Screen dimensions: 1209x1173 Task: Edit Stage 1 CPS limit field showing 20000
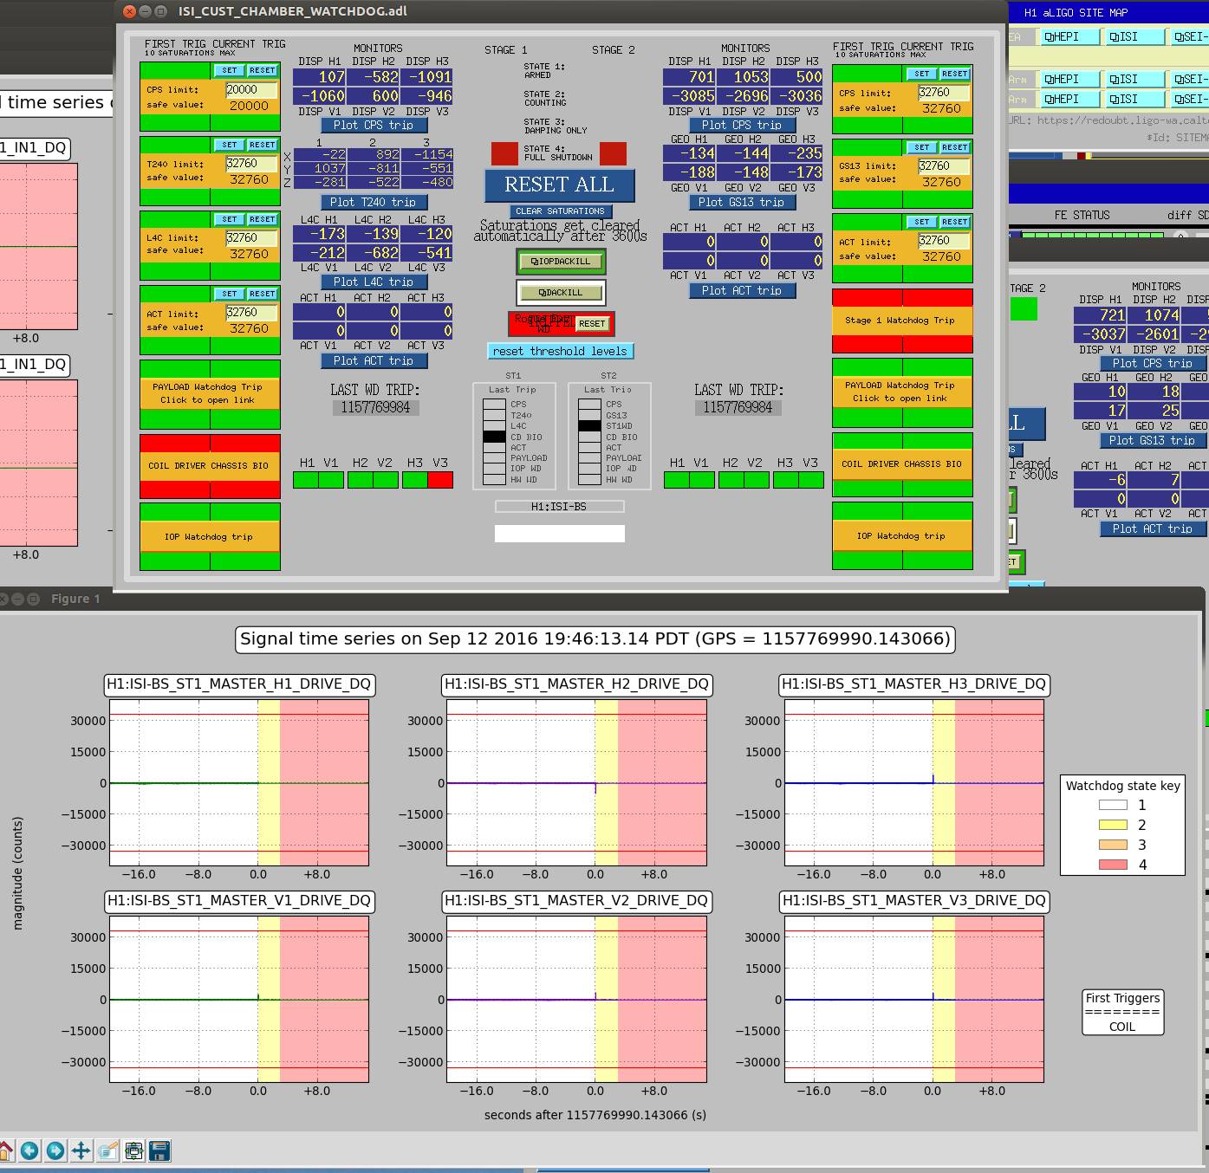(251, 90)
